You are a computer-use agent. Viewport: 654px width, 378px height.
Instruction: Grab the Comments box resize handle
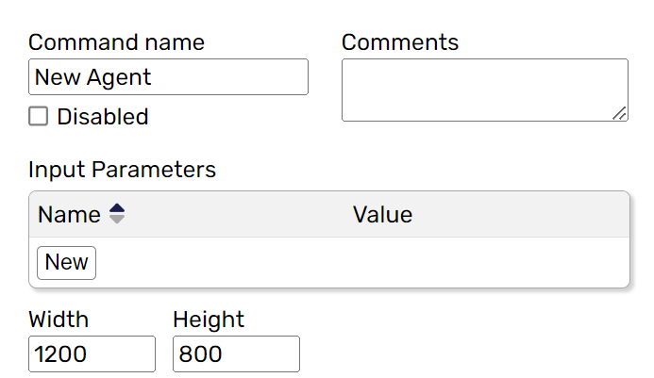tap(620, 114)
